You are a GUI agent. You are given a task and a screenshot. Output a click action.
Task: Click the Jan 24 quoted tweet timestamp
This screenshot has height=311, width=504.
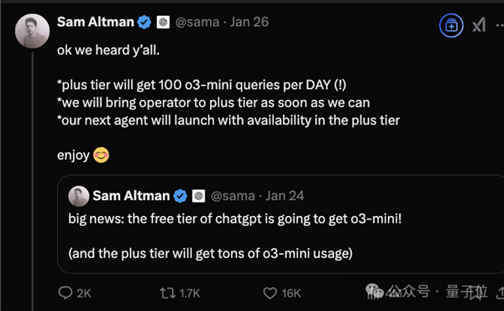point(285,196)
